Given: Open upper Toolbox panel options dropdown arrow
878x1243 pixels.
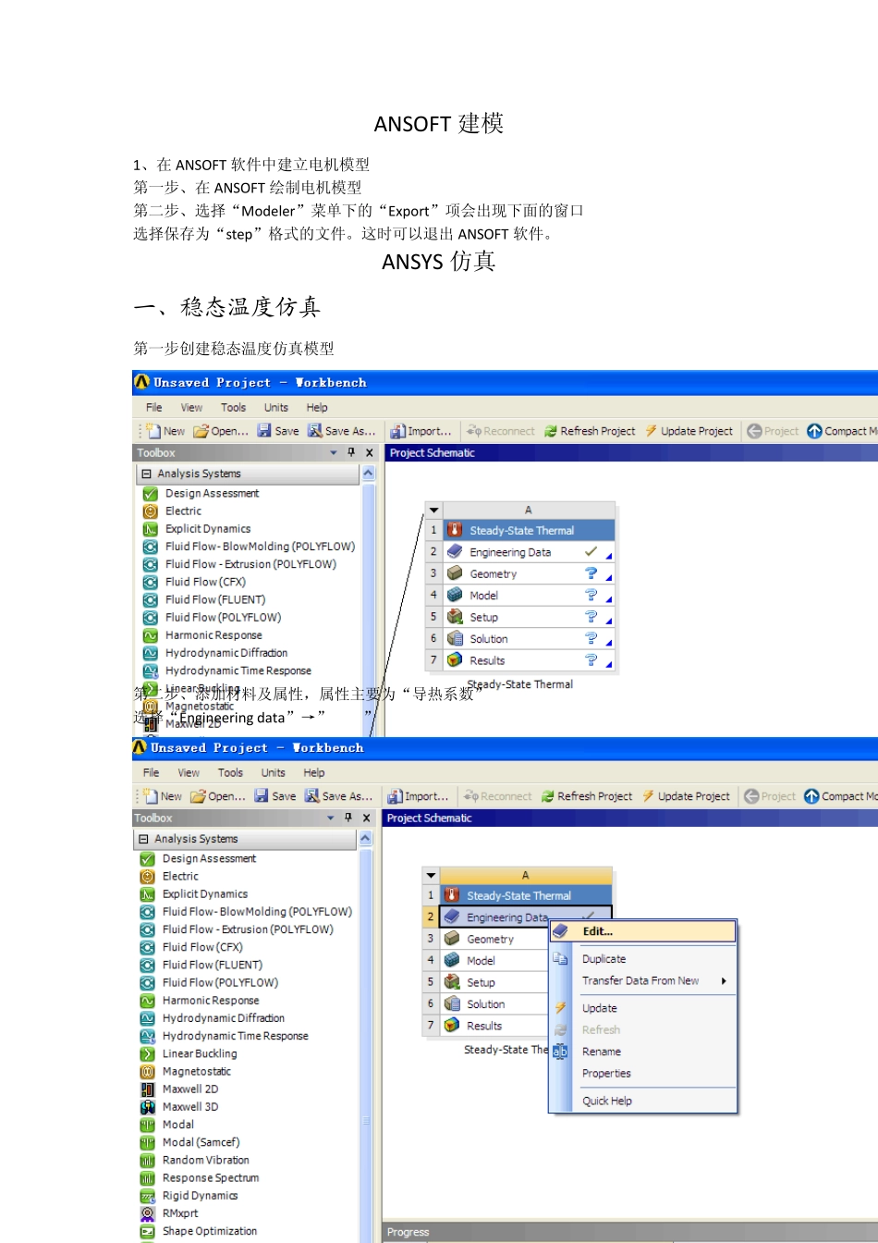Looking at the screenshot, I should pyautogui.click(x=334, y=453).
